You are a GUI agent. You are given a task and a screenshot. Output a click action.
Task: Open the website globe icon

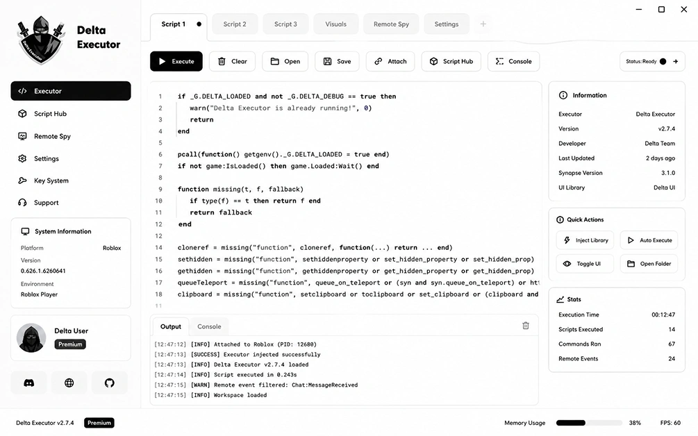click(x=69, y=383)
